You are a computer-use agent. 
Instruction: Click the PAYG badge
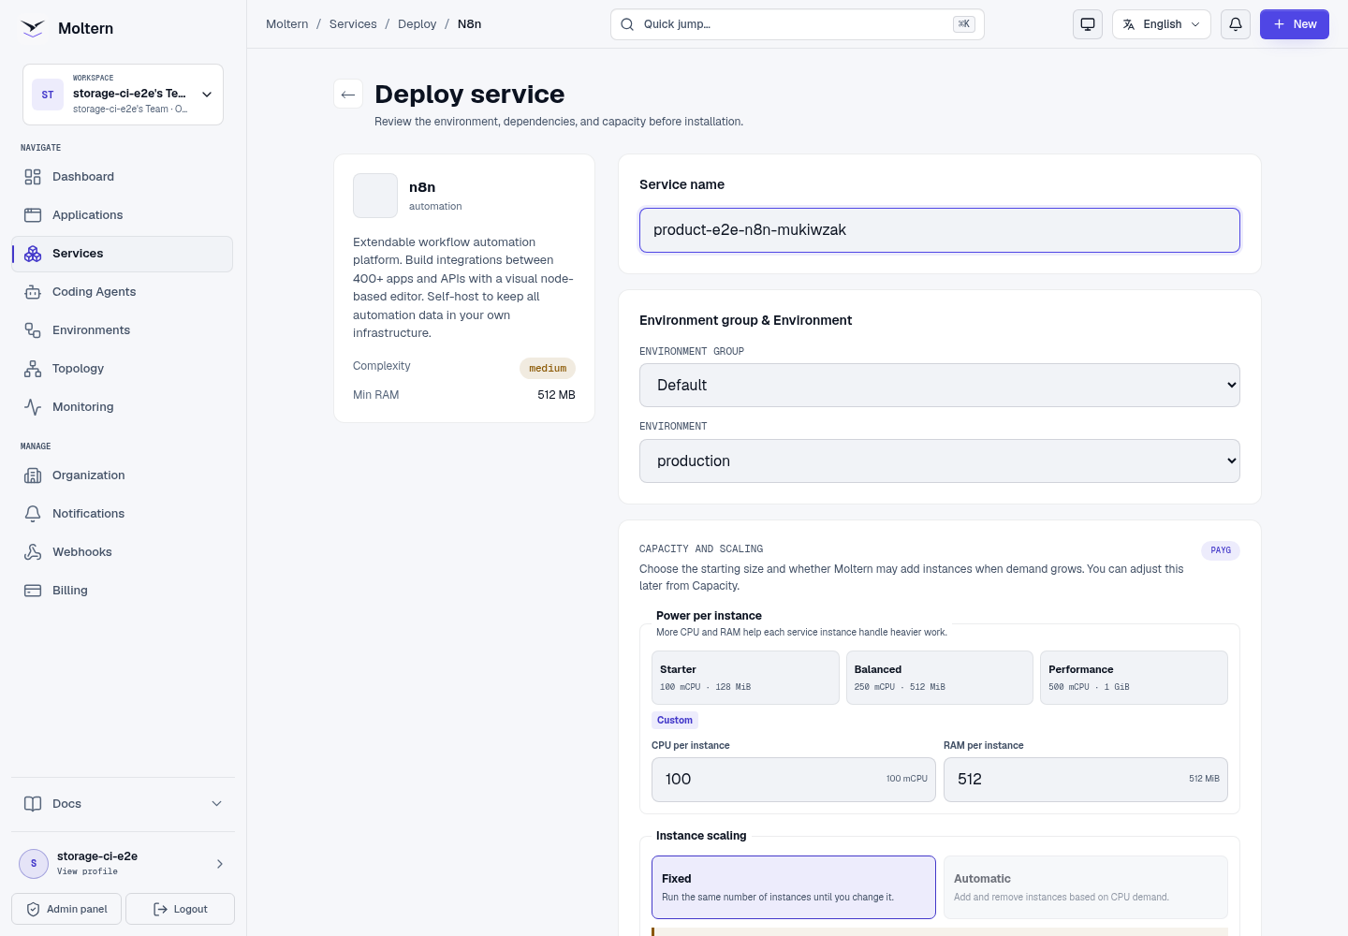1221,550
